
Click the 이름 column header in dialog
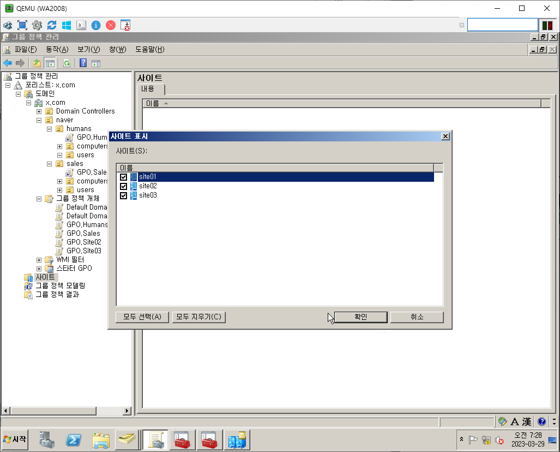pyautogui.click(x=275, y=168)
